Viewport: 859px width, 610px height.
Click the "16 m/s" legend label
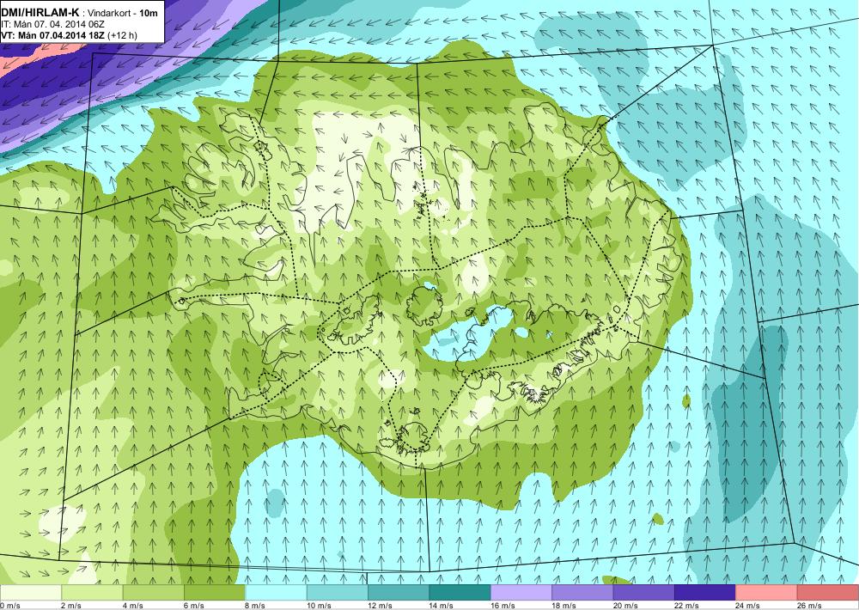pos(503,606)
